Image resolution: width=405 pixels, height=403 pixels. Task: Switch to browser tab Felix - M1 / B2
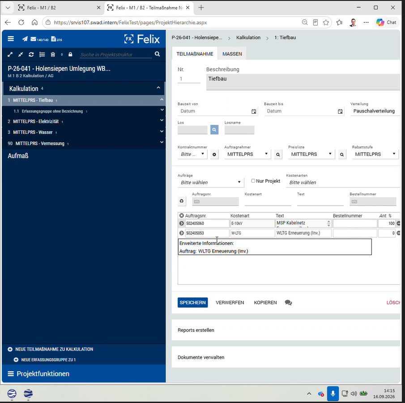pyautogui.click(x=60, y=8)
